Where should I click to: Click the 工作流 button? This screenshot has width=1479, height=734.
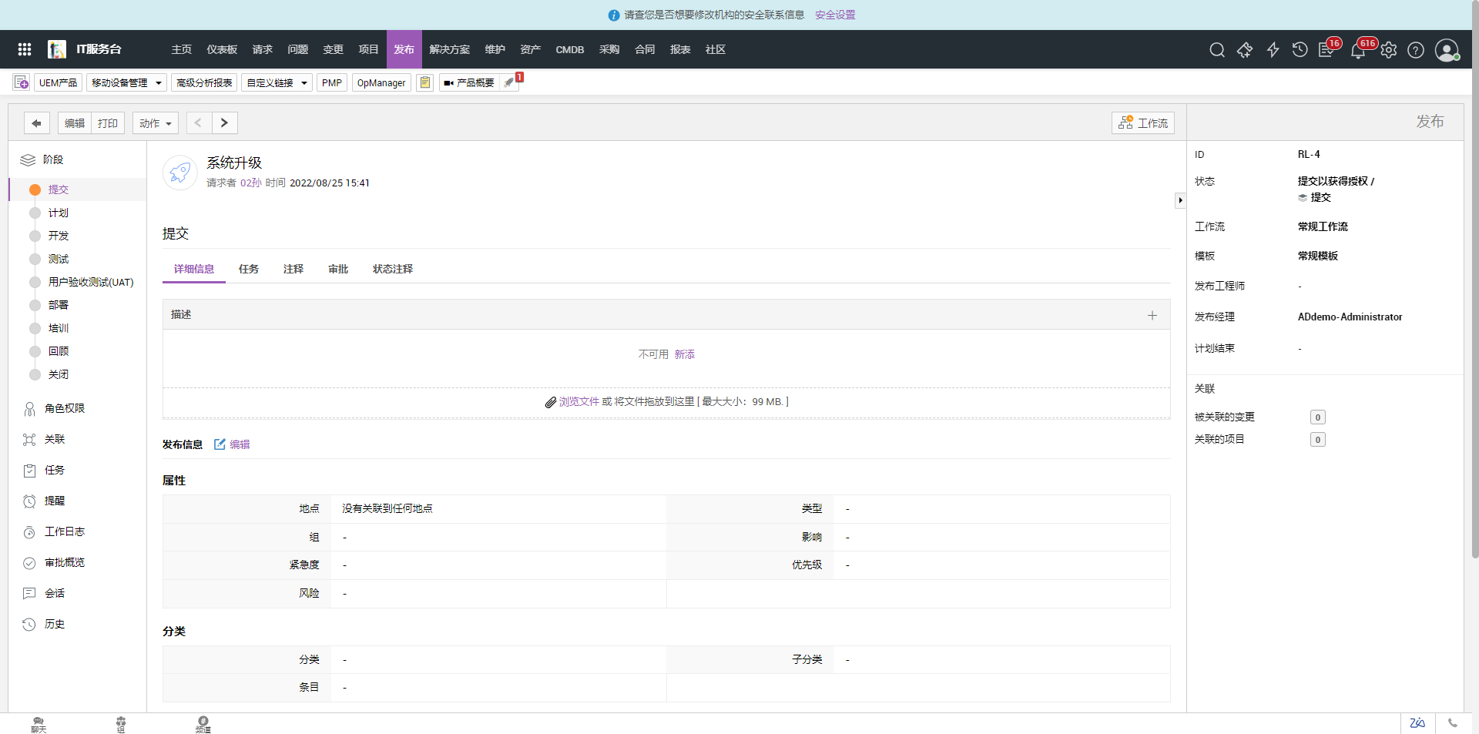coord(1143,123)
